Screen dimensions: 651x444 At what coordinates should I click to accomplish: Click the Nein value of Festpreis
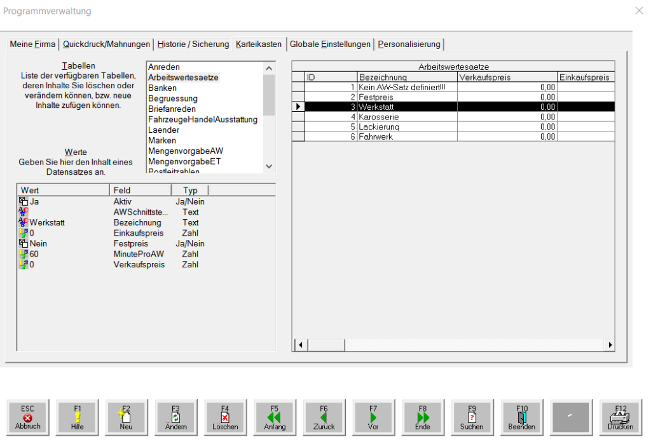click(x=38, y=243)
